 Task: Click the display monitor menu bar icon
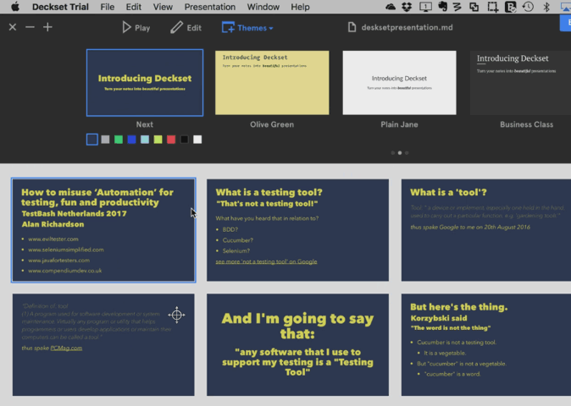tap(425, 7)
